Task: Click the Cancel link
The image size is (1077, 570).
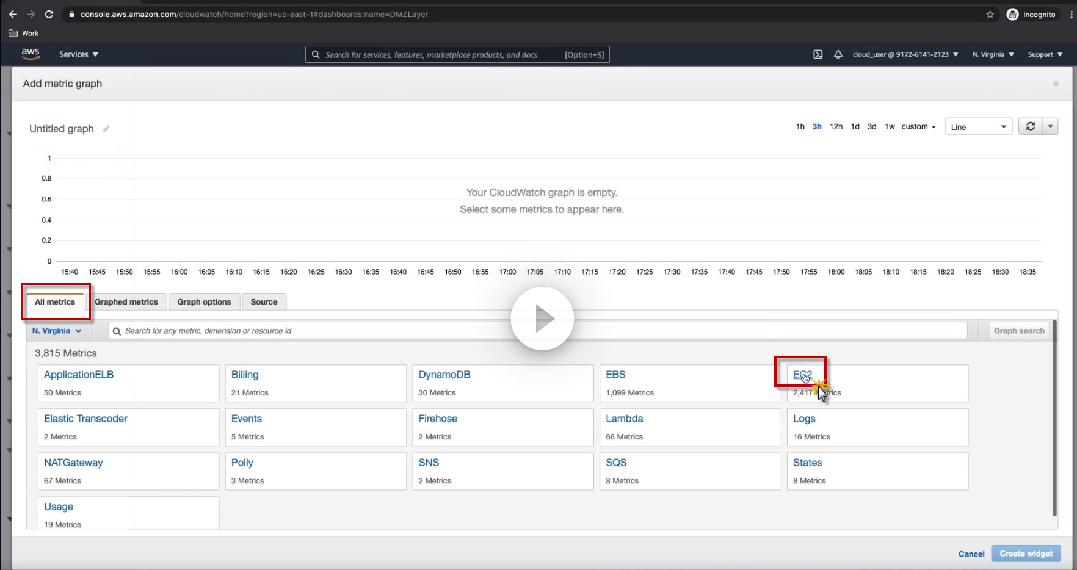Action: pos(971,554)
